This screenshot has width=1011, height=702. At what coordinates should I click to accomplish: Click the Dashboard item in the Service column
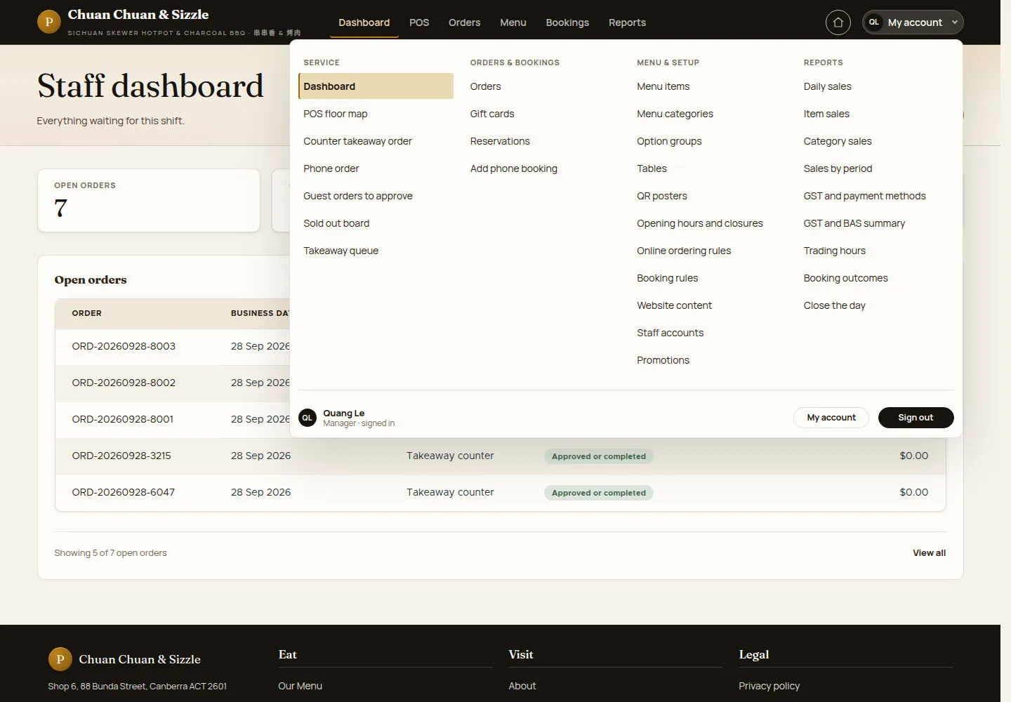pyautogui.click(x=376, y=86)
